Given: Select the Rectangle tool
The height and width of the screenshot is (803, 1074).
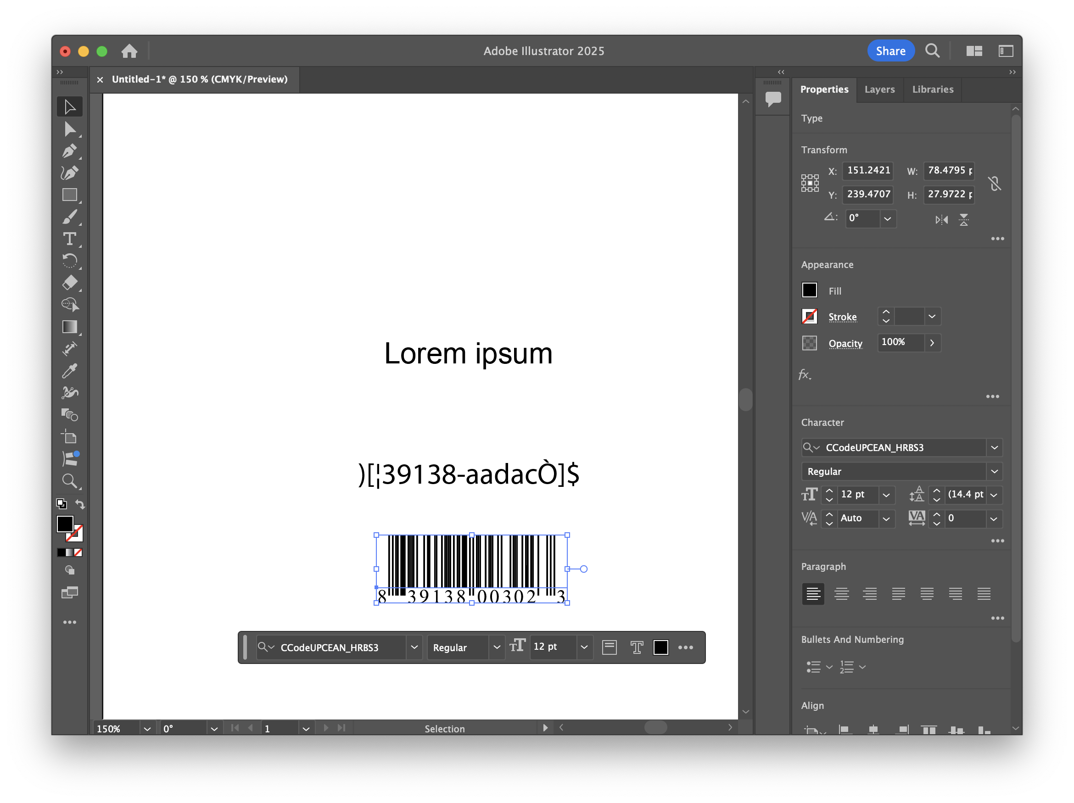Looking at the screenshot, I should [69, 195].
